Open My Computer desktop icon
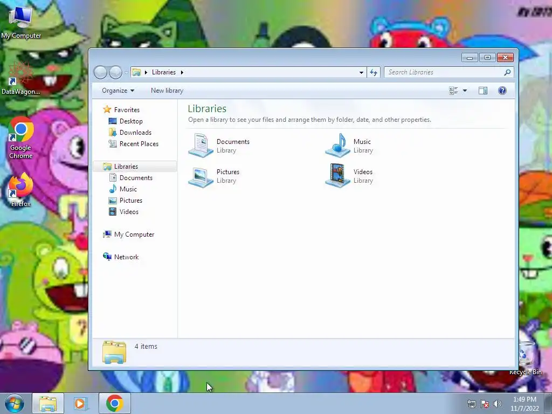The width and height of the screenshot is (552, 414). coord(21,22)
